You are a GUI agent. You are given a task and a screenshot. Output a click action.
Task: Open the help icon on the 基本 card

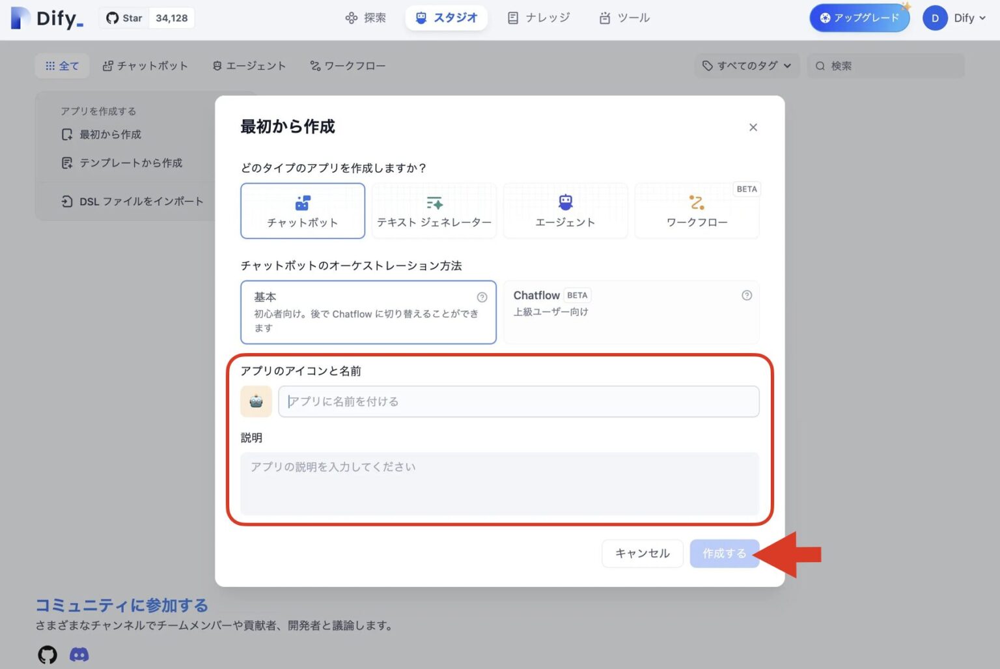tap(482, 296)
